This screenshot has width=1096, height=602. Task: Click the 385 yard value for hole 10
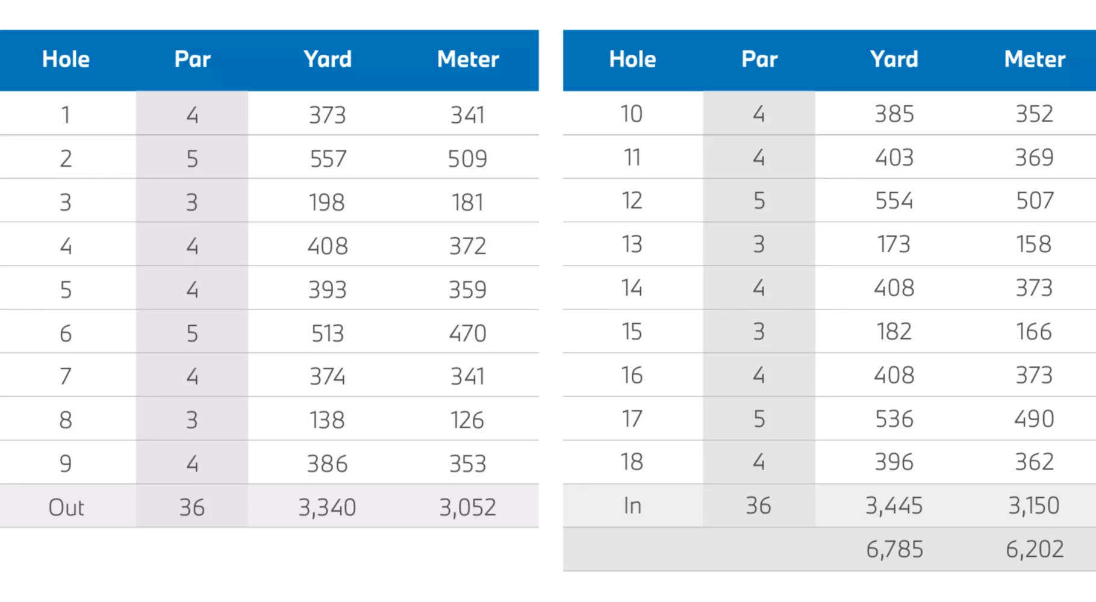point(894,114)
